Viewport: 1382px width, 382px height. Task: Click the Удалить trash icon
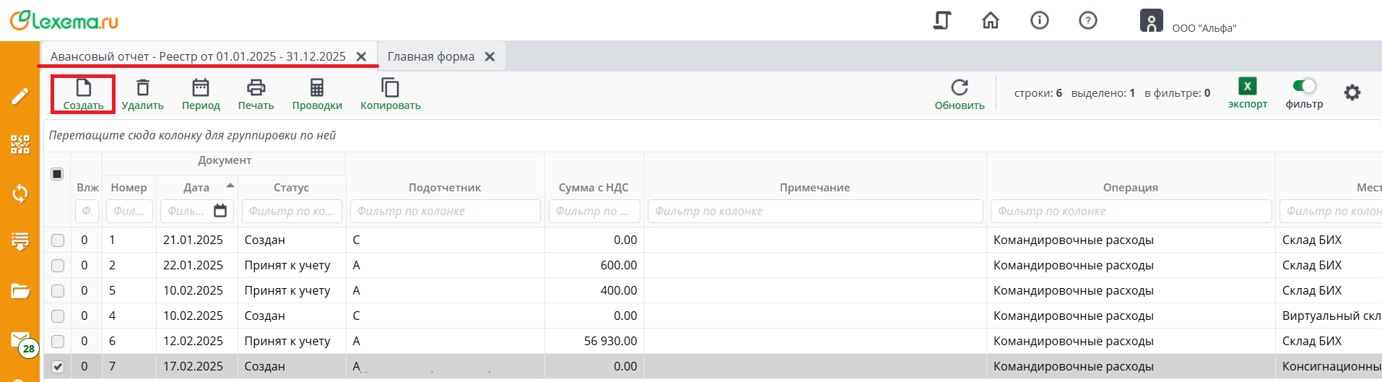[x=143, y=88]
